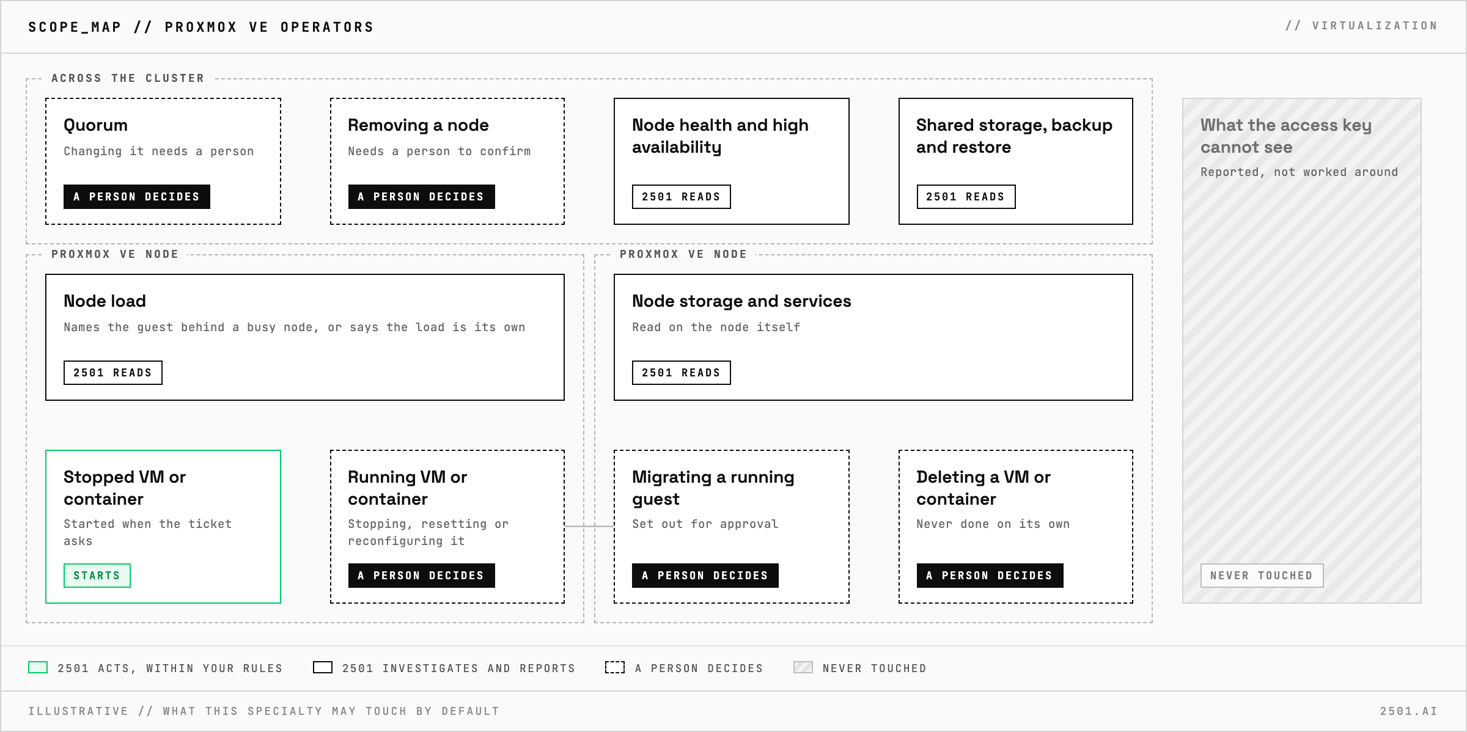Click A PERSON DECIDES badge on Quorum card
The image size is (1467, 732).
pyautogui.click(x=137, y=197)
